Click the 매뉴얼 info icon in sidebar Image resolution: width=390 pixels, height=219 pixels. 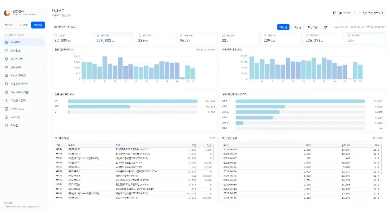pyautogui.click(x=6, y=125)
